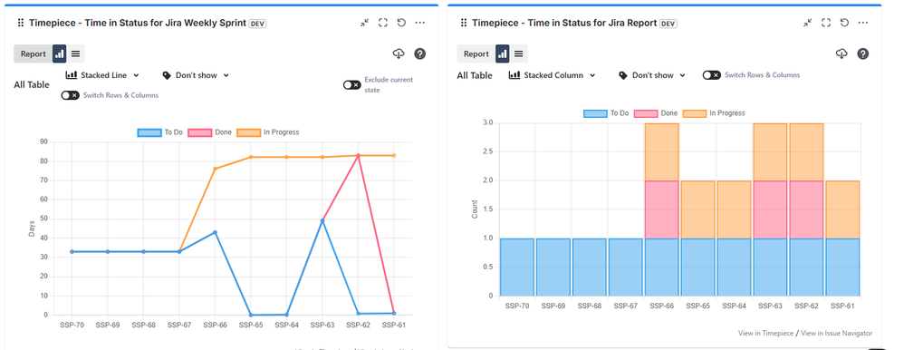Open View in Timepiece link
904x350 pixels.
[765, 334]
